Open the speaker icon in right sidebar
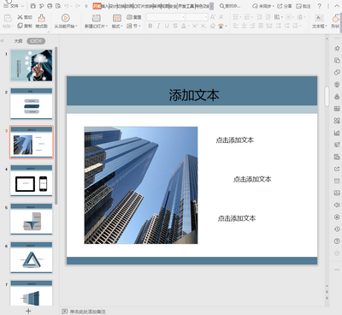Viewport: 342px width, 315px height. tap(337, 205)
